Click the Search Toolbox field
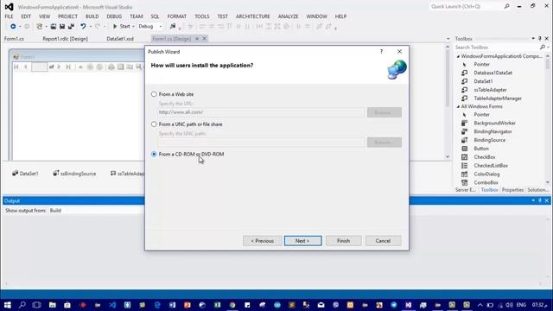The image size is (553, 311). pos(496,48)
